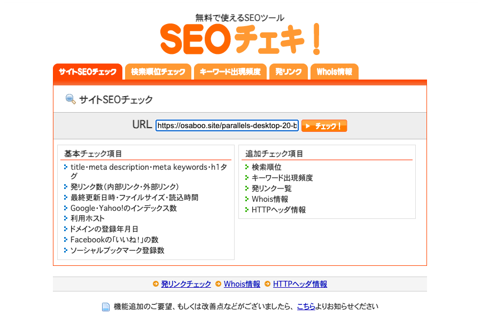This screenshot has height=331, width=481.
Task: Click 'ソーシャルブックマーク登録数' item
Action: pos(118,250)
